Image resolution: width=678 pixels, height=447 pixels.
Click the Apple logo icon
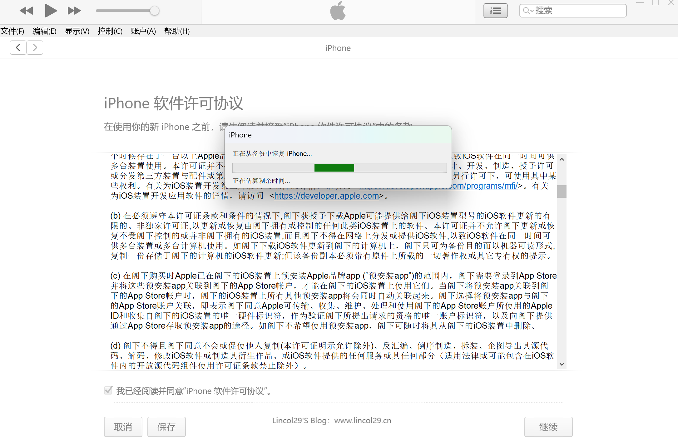pyautogui.click(x=338, y=11)
